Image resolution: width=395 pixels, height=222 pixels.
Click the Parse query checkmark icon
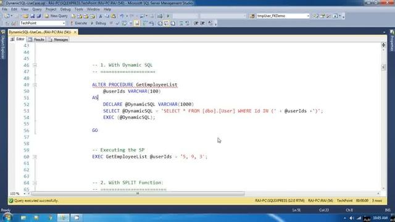117,23
